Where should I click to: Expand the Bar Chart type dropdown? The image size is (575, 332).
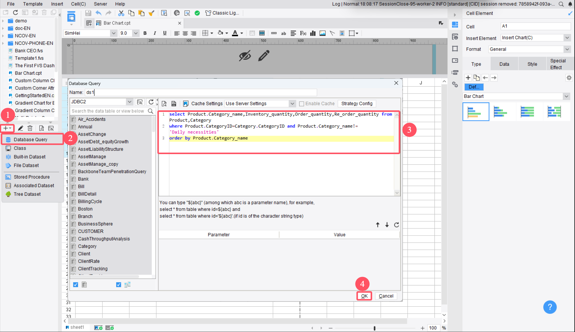click(x=566, y=96)
